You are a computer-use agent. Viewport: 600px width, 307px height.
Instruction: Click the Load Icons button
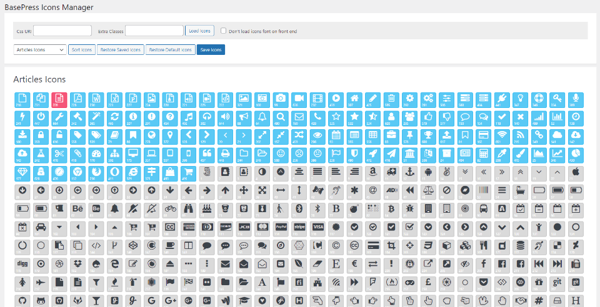(x=199, y=31)
